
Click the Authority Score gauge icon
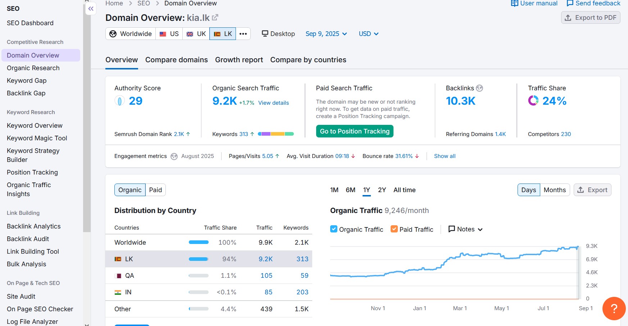(x=119, y=101)
